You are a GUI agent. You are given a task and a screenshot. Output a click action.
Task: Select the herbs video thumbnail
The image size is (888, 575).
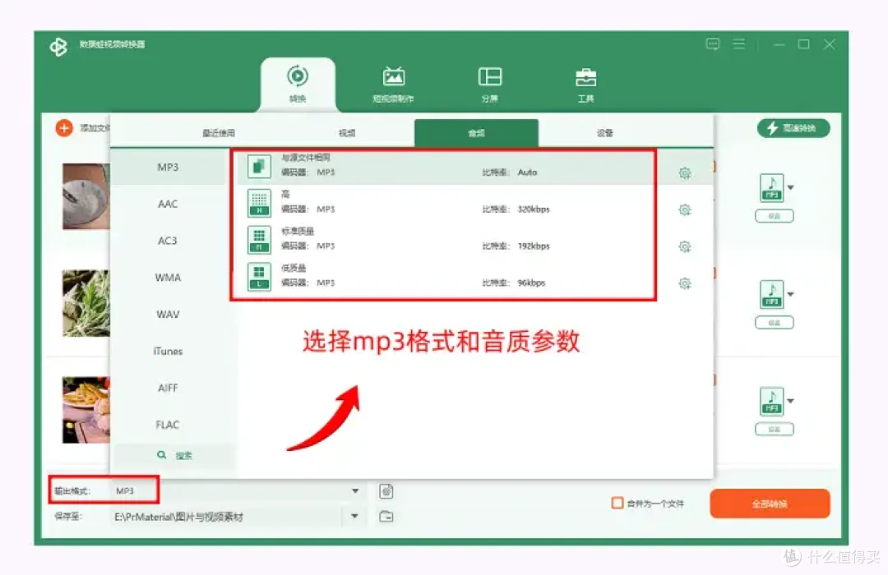(x=86, y=303)
